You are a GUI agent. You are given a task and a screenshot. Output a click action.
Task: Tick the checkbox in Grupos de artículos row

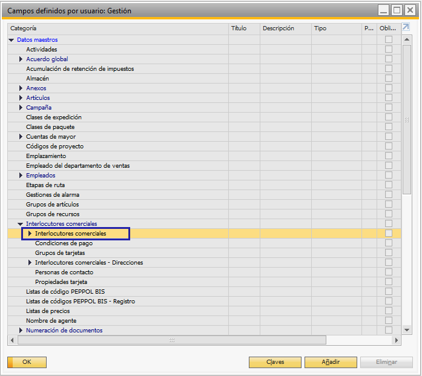pos(389,204)
